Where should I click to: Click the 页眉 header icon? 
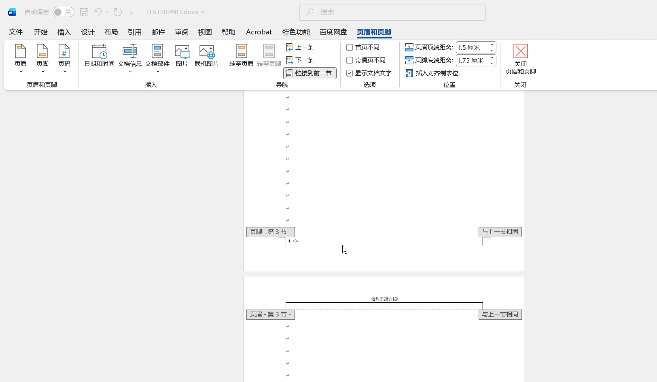(x=20, y=51)
